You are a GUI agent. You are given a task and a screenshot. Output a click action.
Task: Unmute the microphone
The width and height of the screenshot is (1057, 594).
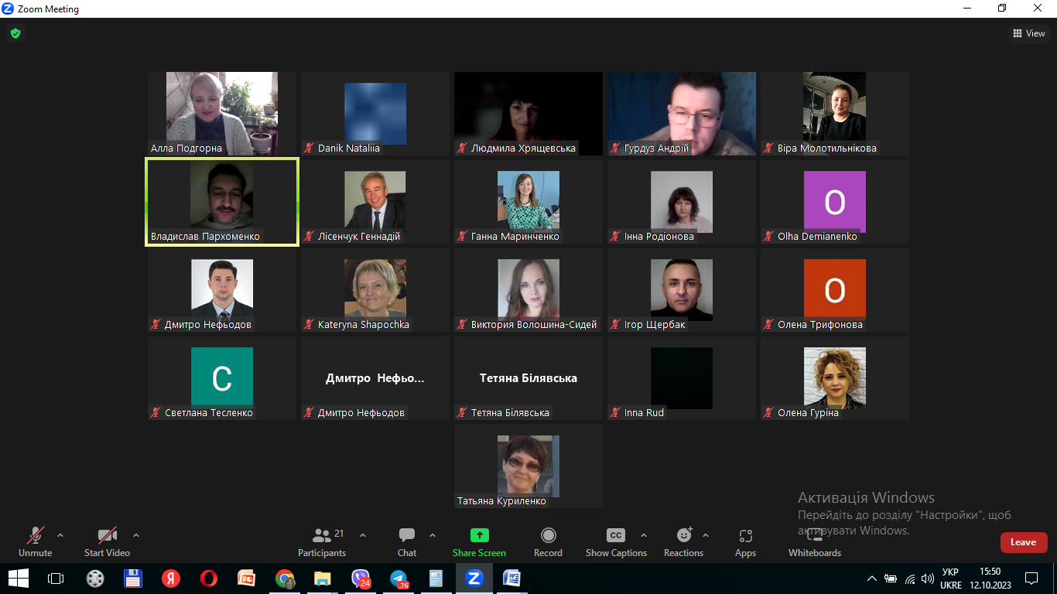tap(35, 536)
